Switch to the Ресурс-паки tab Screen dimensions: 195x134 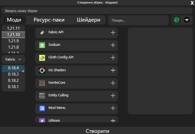coord(49,20)
